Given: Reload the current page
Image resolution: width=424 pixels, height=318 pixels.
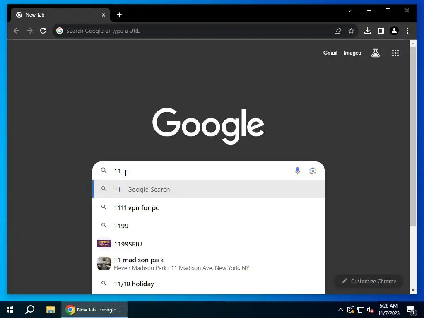Looking at the screenshot, I should [43, 31].
